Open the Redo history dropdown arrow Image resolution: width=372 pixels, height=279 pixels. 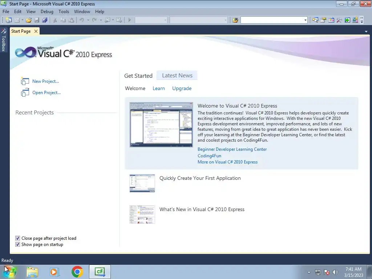(x=101, y=20)
